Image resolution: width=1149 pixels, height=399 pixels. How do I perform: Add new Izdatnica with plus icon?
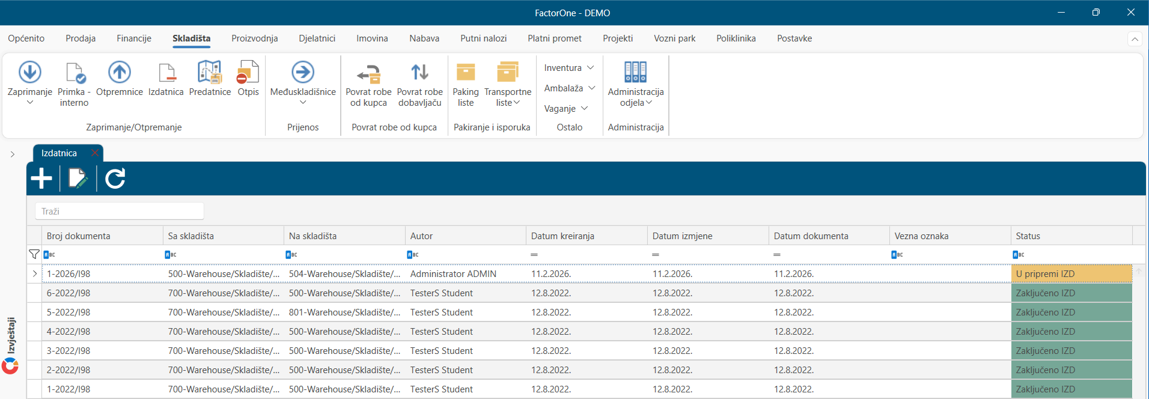tap(41, 178)
